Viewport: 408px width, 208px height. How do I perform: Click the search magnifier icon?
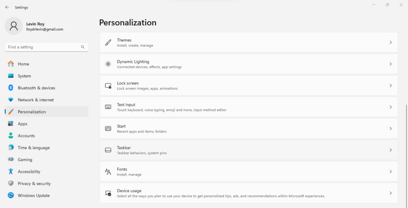[x=83, y=47]
